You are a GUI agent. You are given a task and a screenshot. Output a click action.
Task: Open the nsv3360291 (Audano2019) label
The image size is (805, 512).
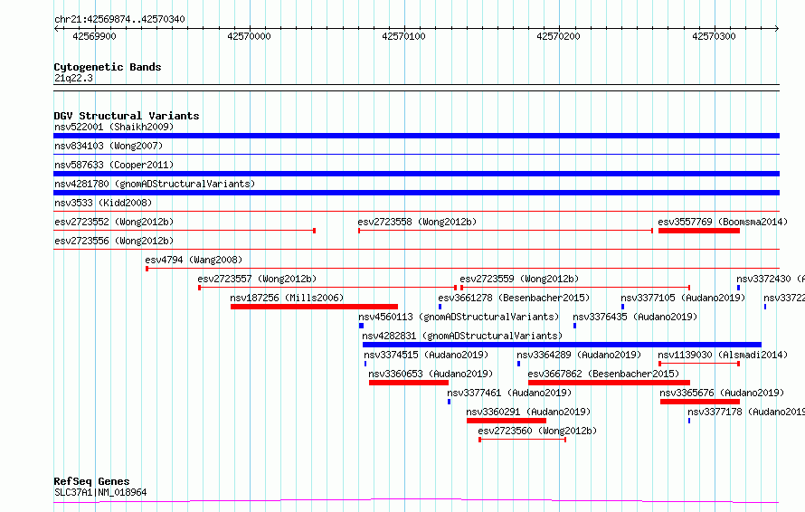pos(528,412)
